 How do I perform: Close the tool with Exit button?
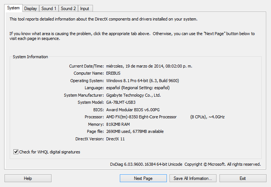coord(243,178)
